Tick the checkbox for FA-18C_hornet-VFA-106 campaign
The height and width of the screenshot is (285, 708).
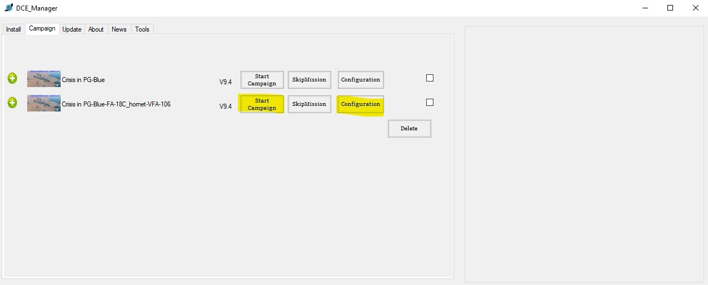point(430,103)
